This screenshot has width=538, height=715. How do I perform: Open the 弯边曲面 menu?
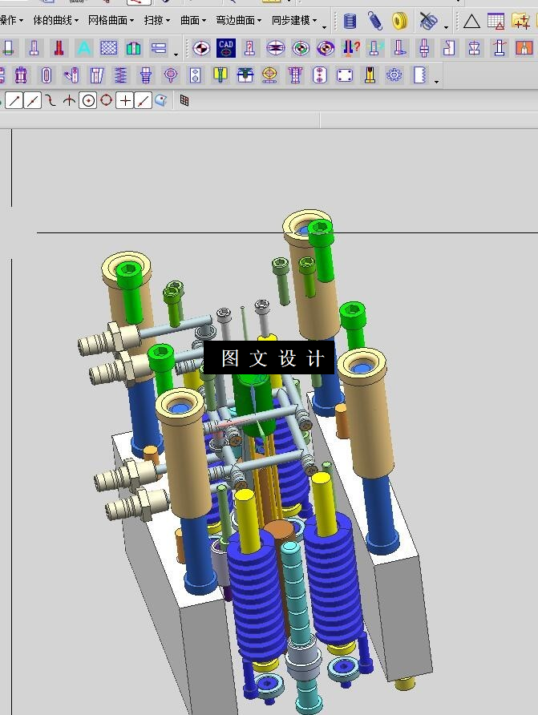238,20
